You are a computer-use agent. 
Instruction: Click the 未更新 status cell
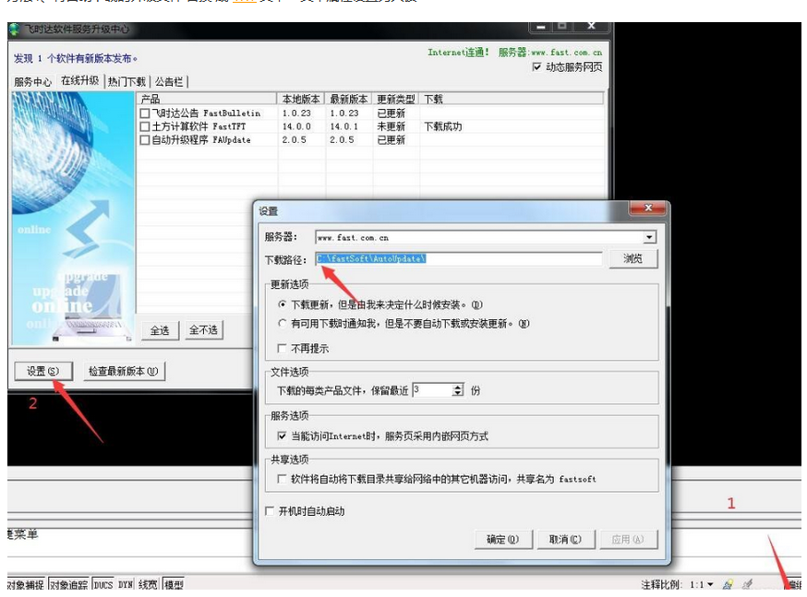[391, 126]
